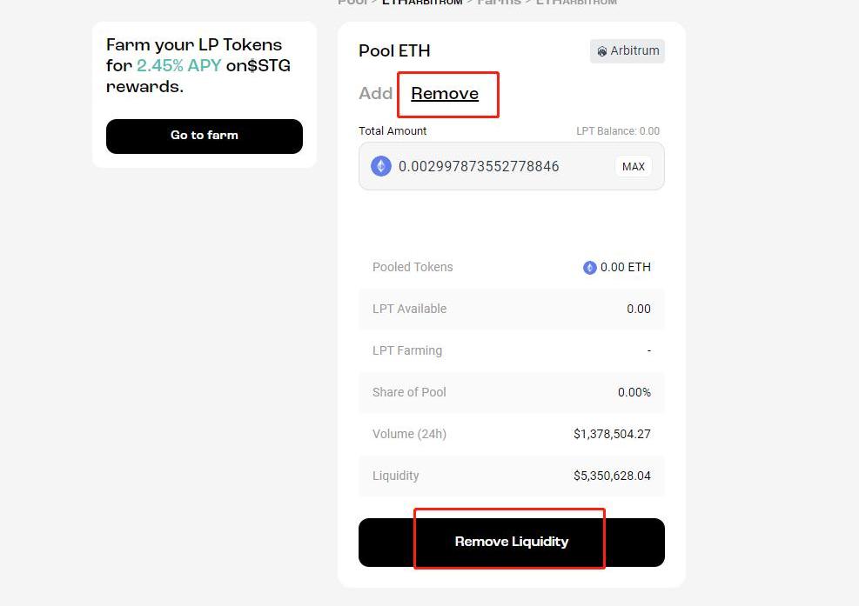Click the Remove Liquidity button
The height and width of the screenshot is (606, 859).
(511, 542)
